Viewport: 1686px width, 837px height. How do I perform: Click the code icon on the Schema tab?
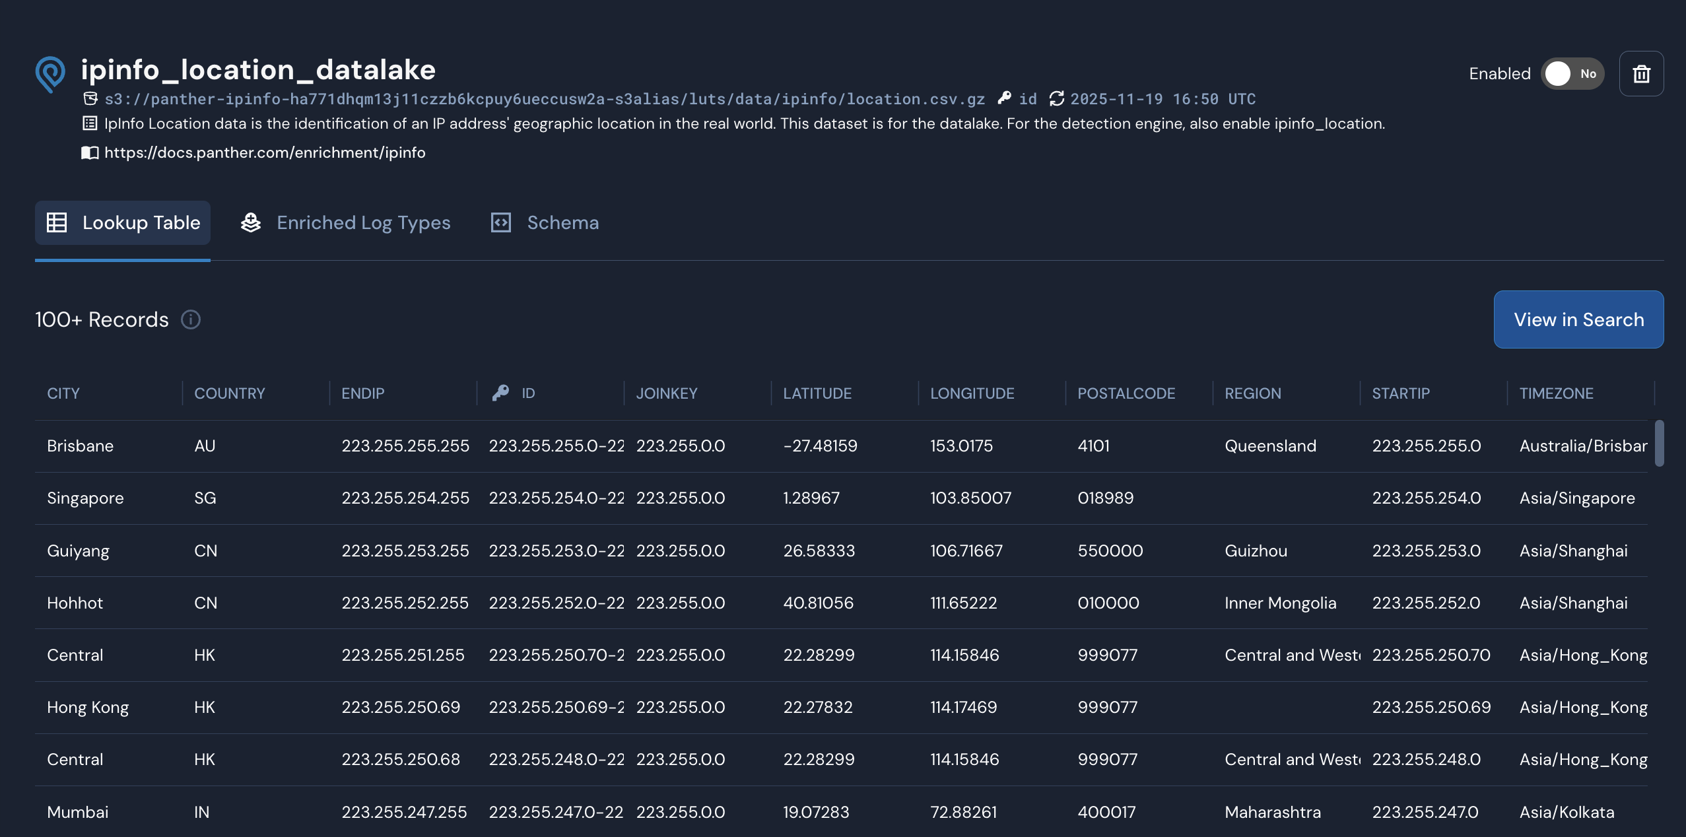pyautogui.click(x=500, y=222)
